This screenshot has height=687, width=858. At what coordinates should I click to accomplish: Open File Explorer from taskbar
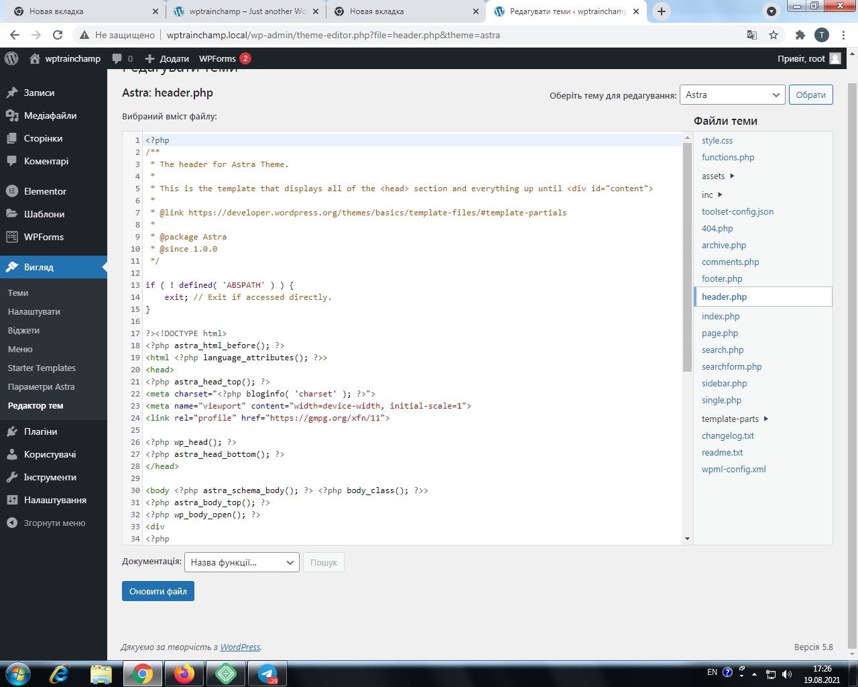[101, 674]
